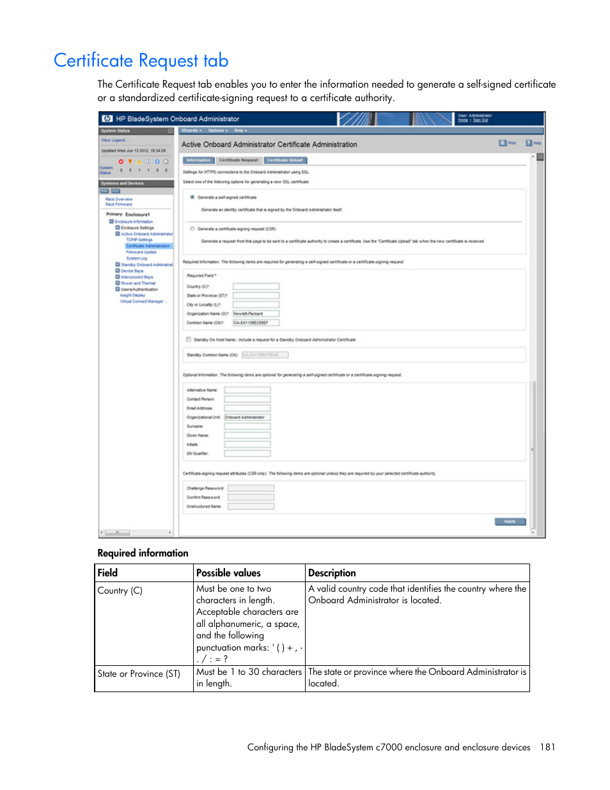Click the Help question-mark icon

529,143
